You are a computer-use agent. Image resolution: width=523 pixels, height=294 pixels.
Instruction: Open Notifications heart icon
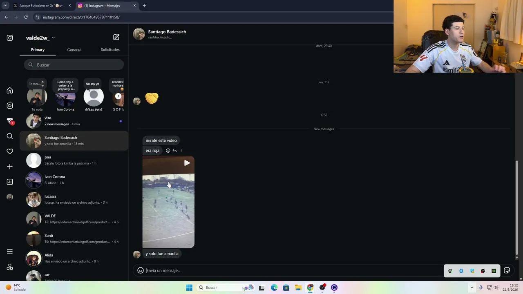(10, 151)
